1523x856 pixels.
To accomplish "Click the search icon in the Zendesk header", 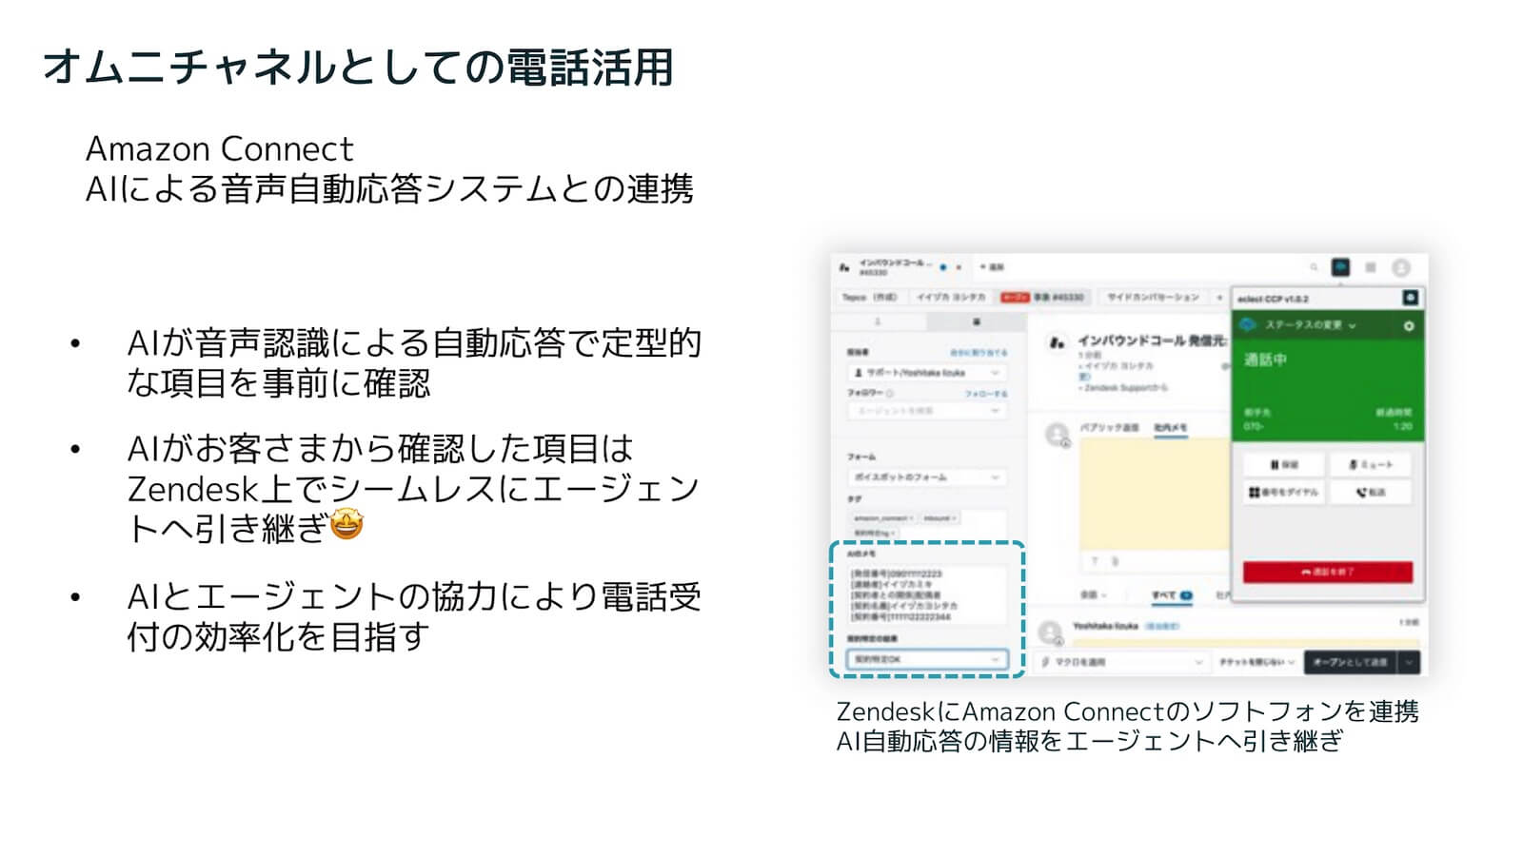I will [x=1314, y=268].
